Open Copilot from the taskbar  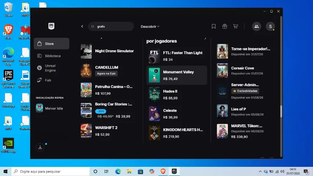(152, 171)
